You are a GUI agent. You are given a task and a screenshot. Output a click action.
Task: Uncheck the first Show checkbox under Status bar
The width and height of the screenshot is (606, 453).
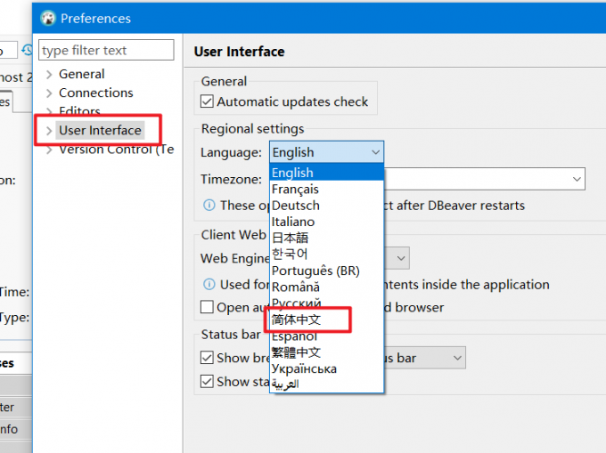tap(208, 358)
